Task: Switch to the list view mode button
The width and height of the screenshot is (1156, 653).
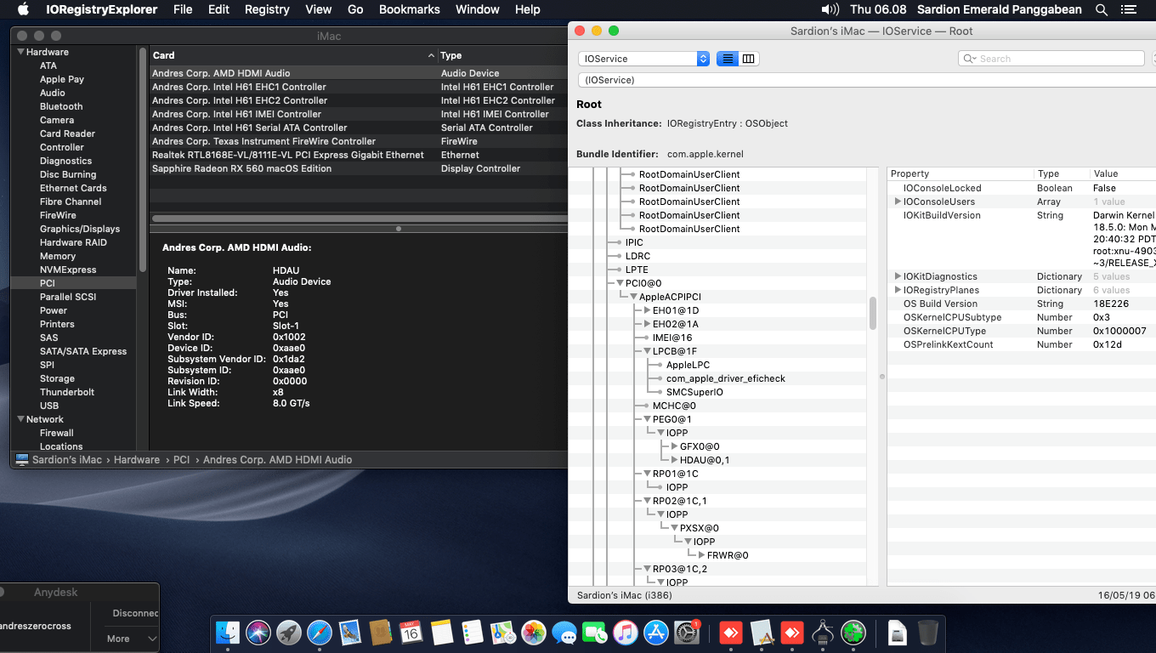Action: coord(728,59)
